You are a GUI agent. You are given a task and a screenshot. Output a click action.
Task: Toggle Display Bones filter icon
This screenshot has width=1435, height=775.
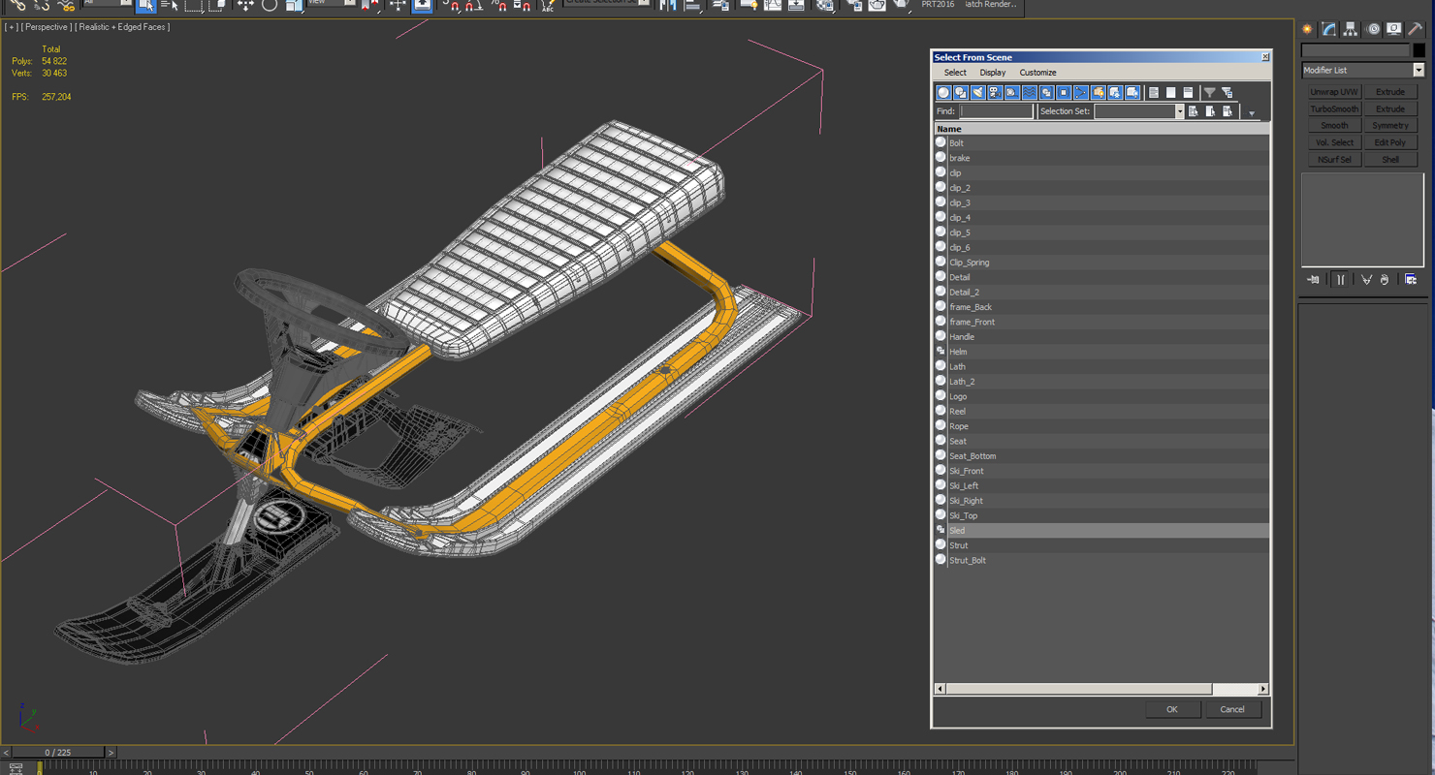[x=1081, y=93]
